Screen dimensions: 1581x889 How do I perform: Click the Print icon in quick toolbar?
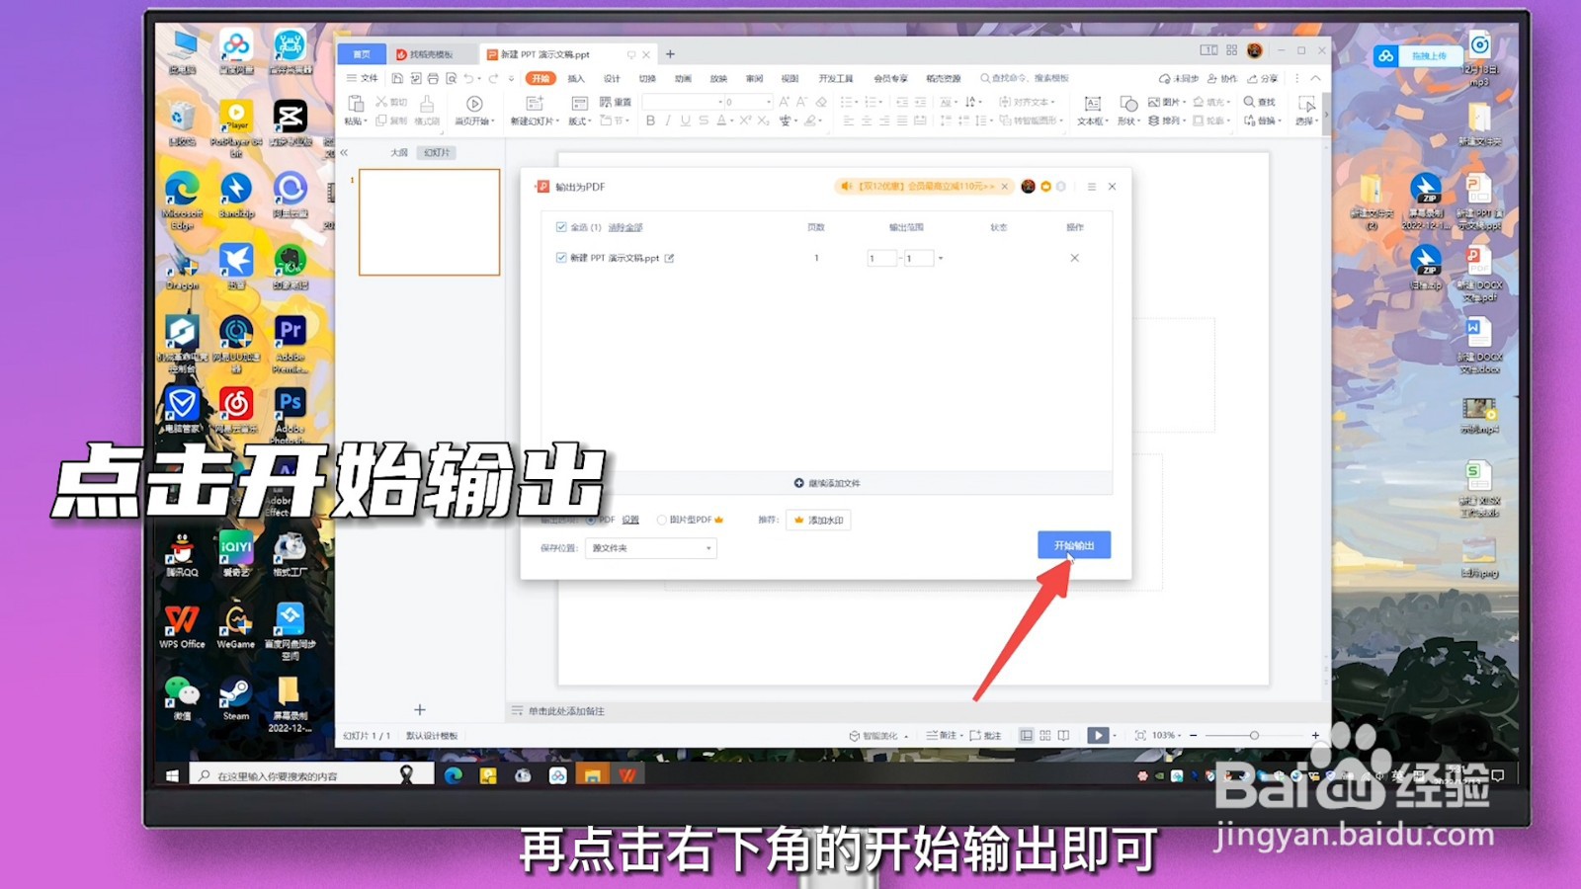(433, 78)
